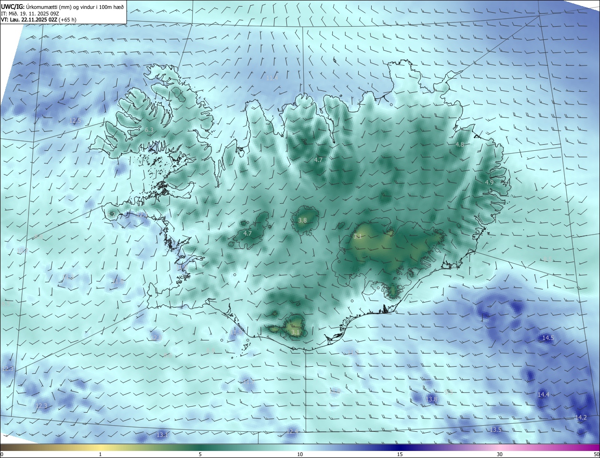Click the 14.2 value near the corner boundary
600x458 pixels.
point(581,417)
